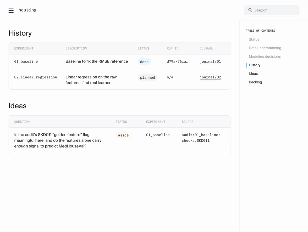The width and height of the screenshot is (308, 232).
Task: Click the RUN ID column header
Action: tap(172, 48)
